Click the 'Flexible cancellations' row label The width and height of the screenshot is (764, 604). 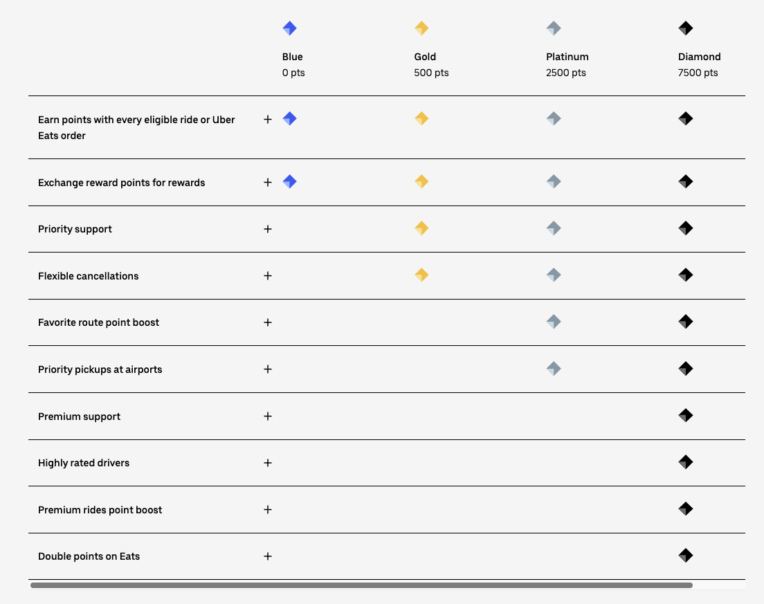point(88,276)
